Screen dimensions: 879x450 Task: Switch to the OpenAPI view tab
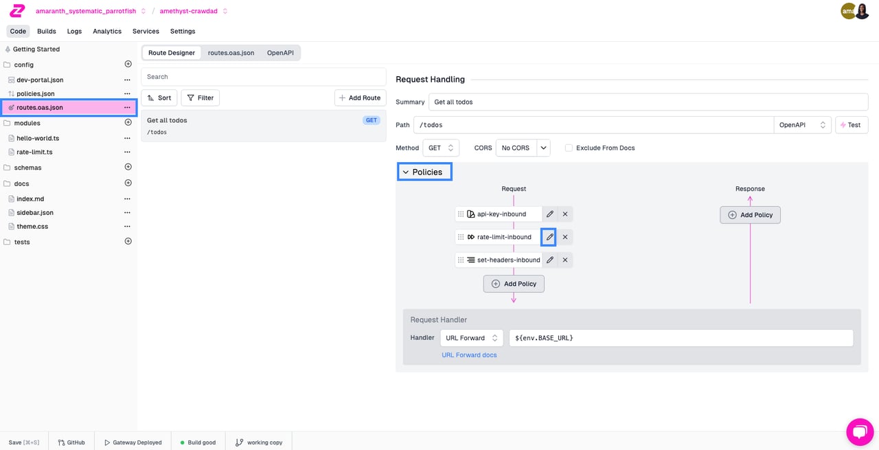click(x=280, y=52)
